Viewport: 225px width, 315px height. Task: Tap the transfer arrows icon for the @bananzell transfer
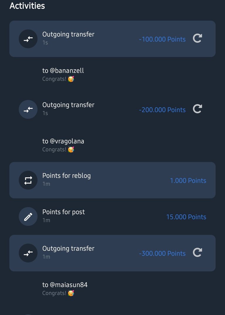[x=28, y=39]
